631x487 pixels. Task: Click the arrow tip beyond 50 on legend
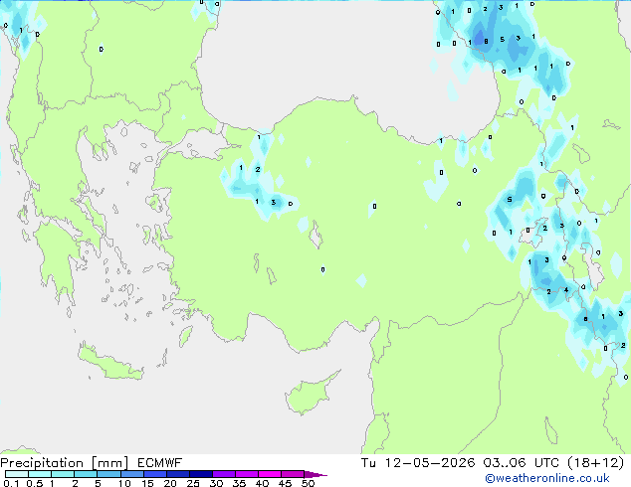pyautogui.click(x=315, y=474)
